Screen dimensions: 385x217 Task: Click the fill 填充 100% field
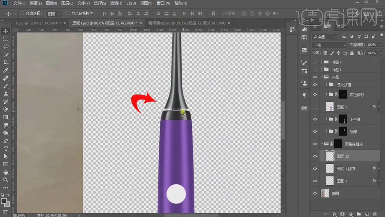372,53
